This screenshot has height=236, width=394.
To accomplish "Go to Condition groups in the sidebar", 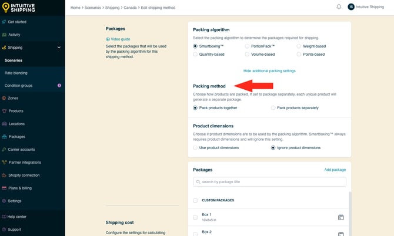I will [18, 86].
